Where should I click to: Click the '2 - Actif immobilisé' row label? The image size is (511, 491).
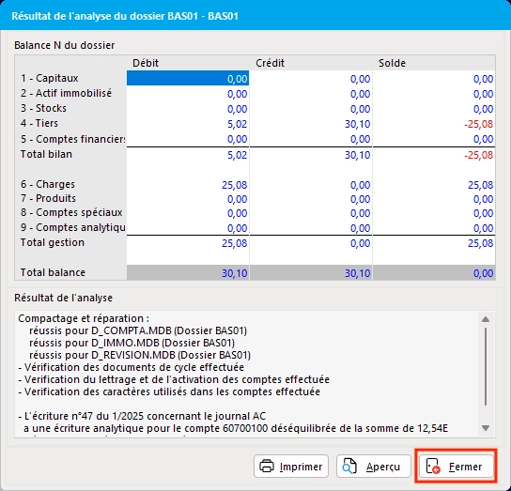tap(66, 93)
